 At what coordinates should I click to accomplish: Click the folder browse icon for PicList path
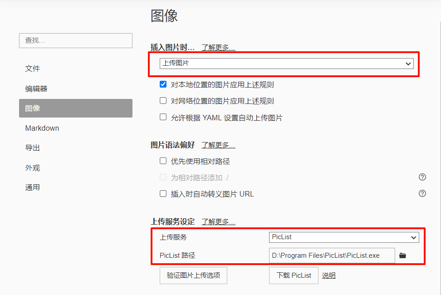point(402,256)
